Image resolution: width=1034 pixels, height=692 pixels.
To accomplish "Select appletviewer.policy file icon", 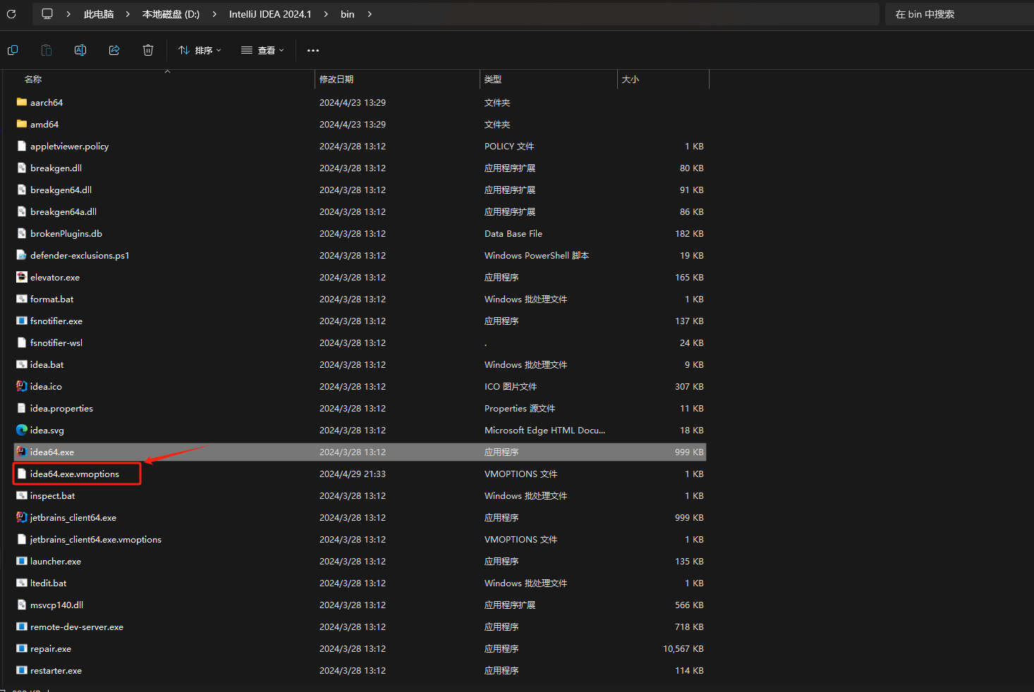I will (22, 146).
